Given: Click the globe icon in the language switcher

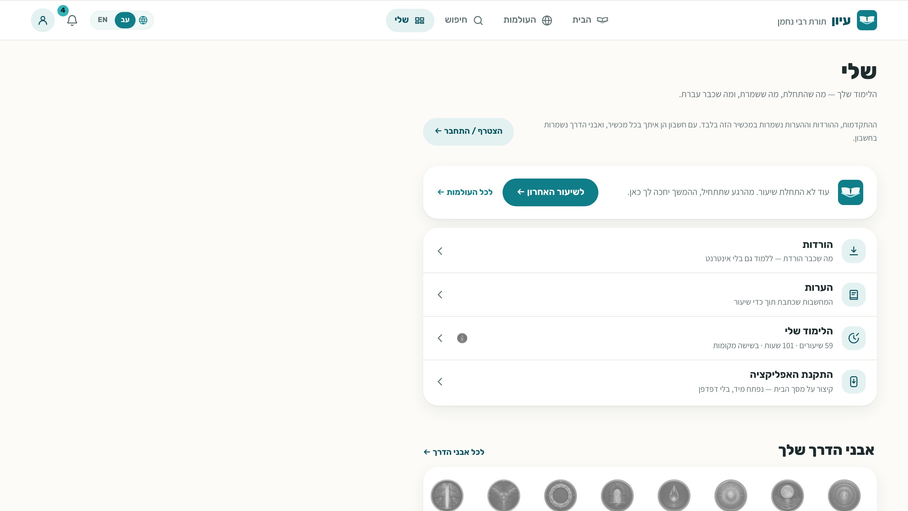Looking at the screenshot, I should 143,20.
